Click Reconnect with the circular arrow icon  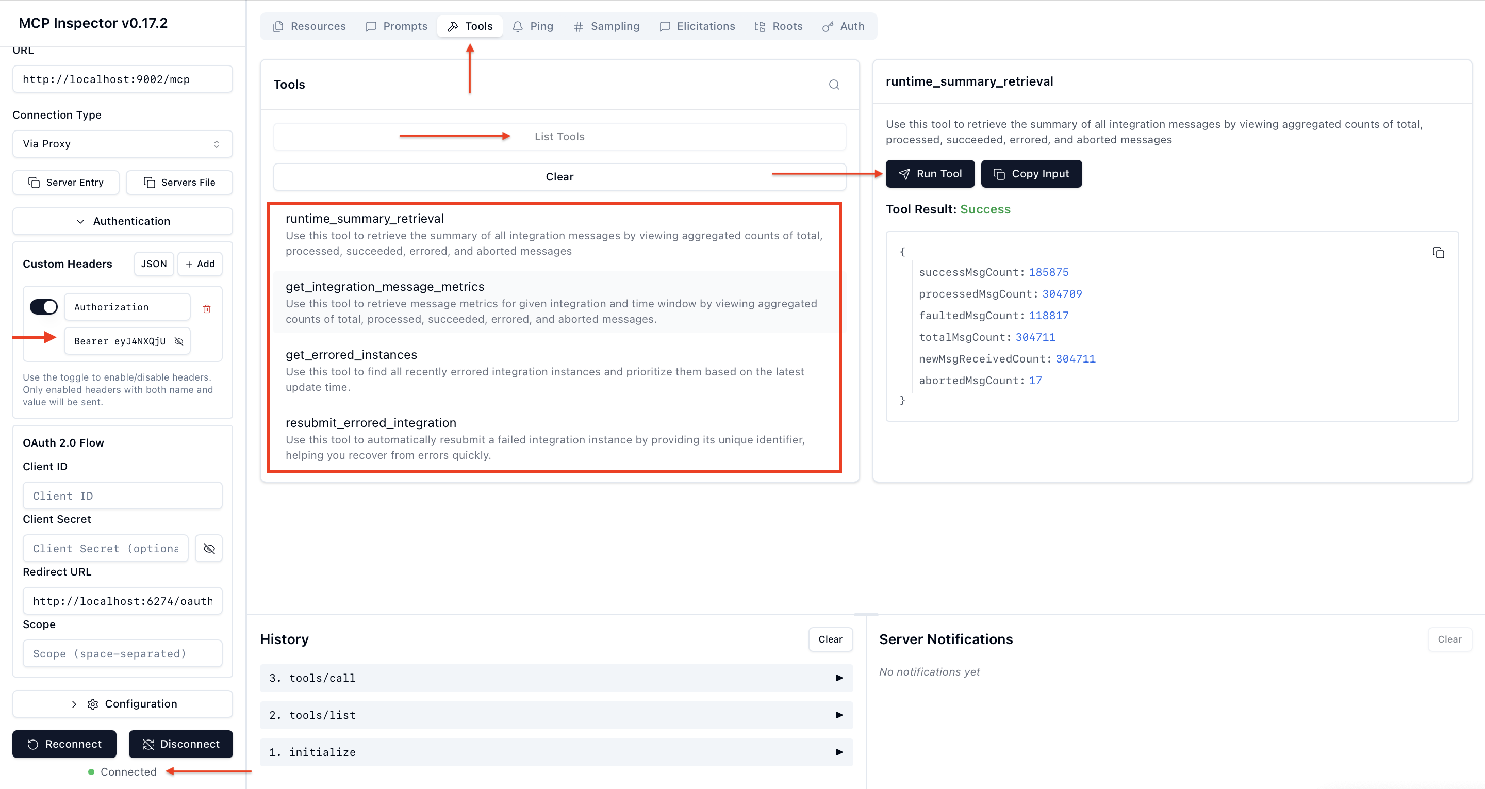coord(64,744)
